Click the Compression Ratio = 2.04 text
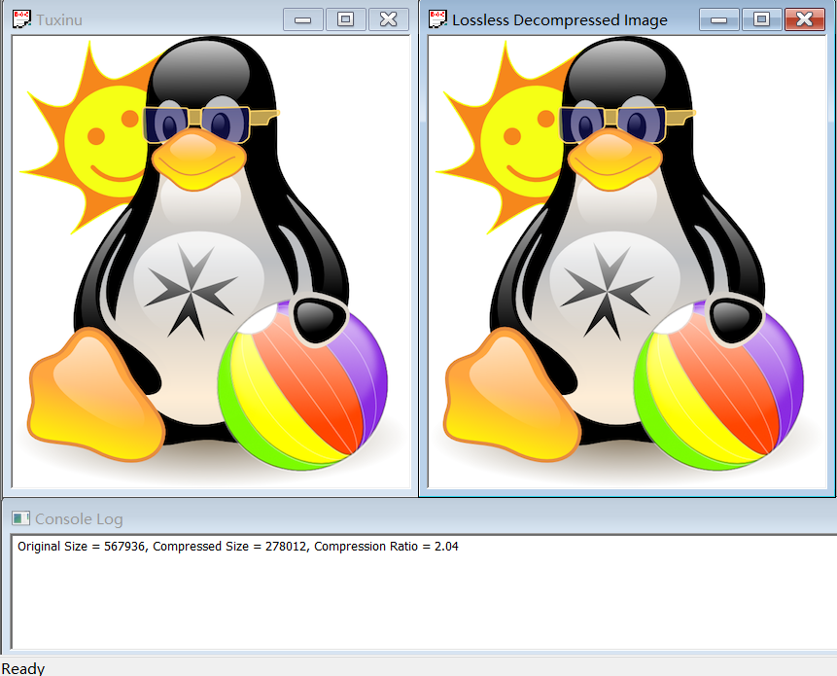The height and width of the screenshot is (676, 837). [x=386, y=547]
